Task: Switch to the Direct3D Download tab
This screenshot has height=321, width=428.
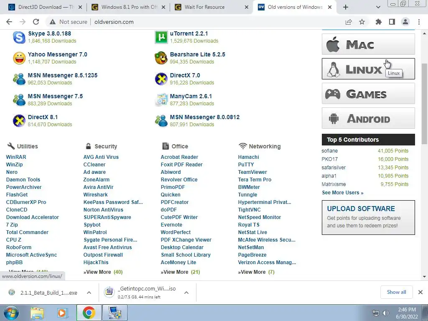Action: coord(45,7)
